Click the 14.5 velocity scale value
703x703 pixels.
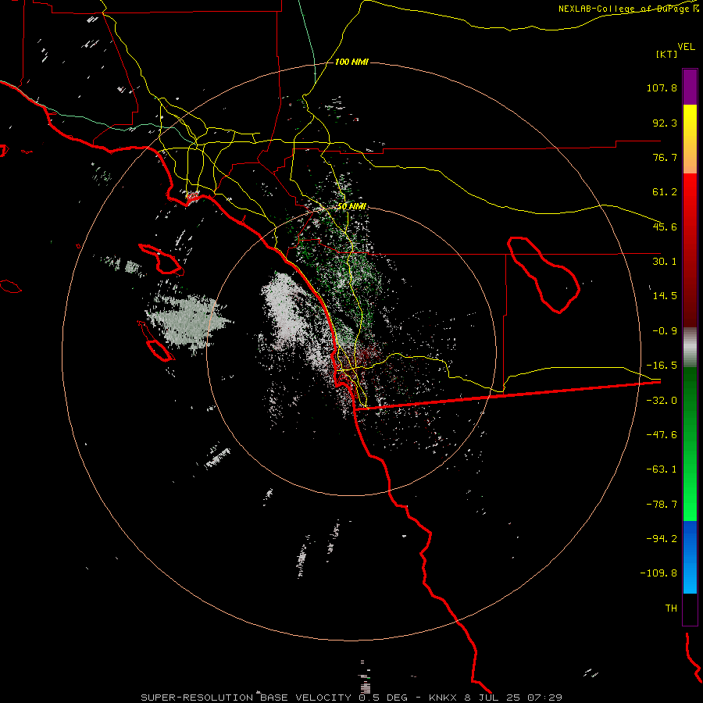pyautogui.click(x=665, y=296)
